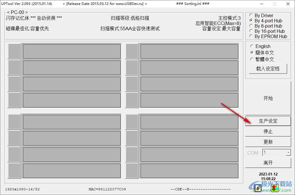Close the UPTool window
The image size is (295, 195).
pyautogui.click(x=288, y=4)
